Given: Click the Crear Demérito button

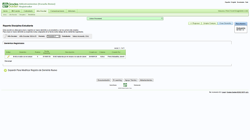Looking at the screenshot, I should tap(225, 23).
